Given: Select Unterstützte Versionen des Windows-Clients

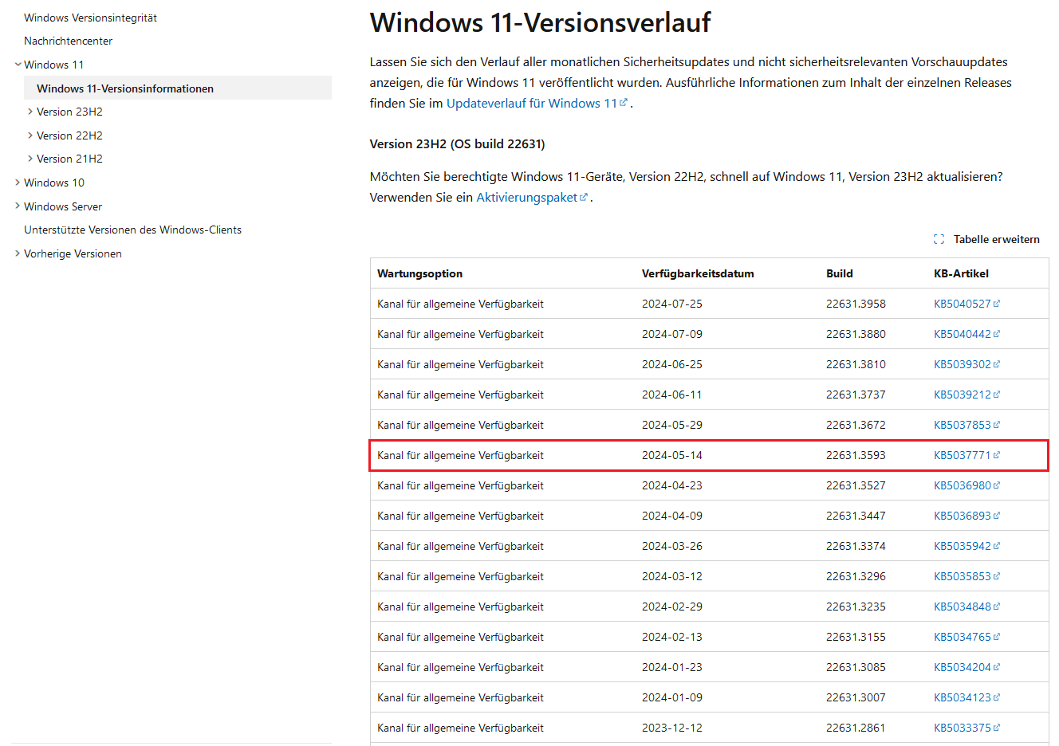Looking at the screenshot, I should coord(132,230).
